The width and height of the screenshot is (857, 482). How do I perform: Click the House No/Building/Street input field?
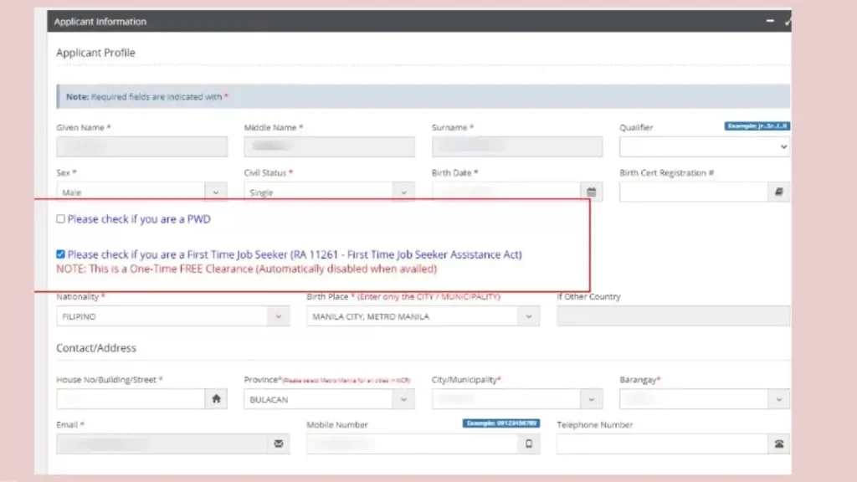131,399
